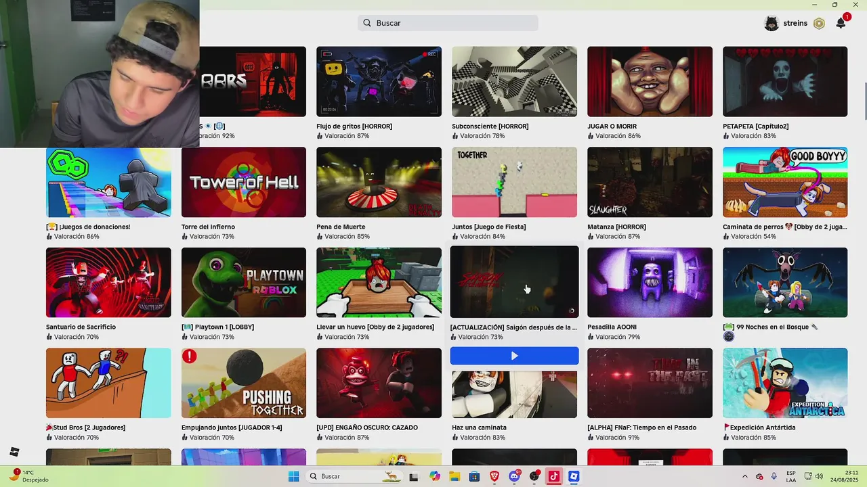Open the weather widget 14°C Despejado
Screen dimensions: 867x487
tap(28, 476)
